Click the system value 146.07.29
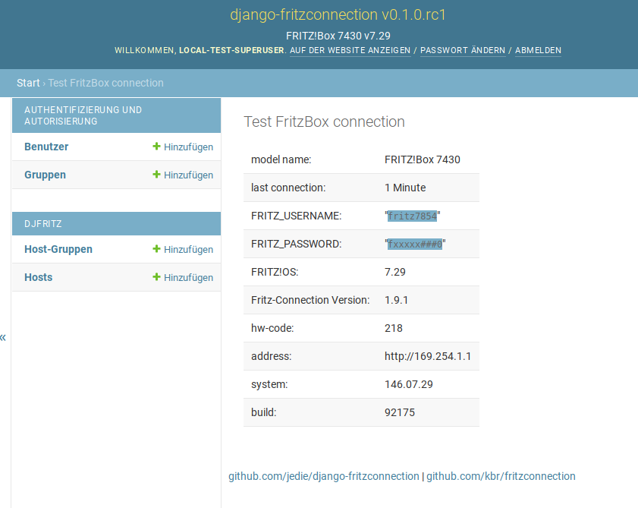This screenshot has width=638, height=508. point(408,384)
